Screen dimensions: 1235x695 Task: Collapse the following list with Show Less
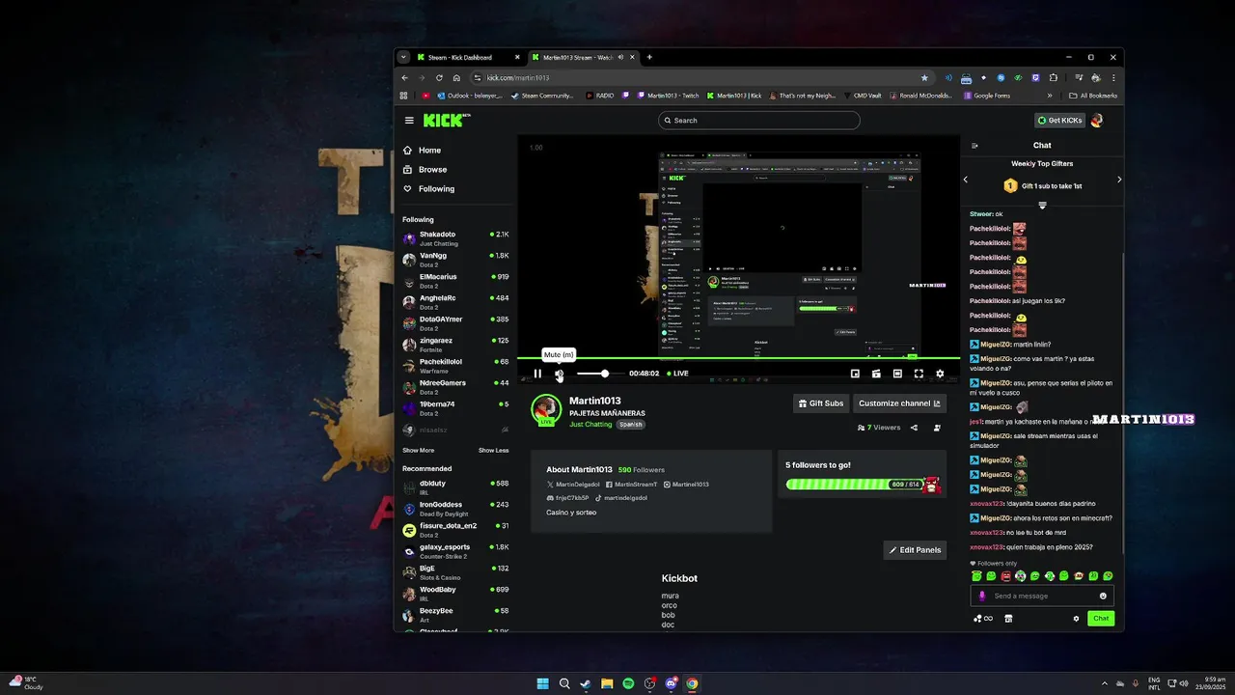point(493,451)
